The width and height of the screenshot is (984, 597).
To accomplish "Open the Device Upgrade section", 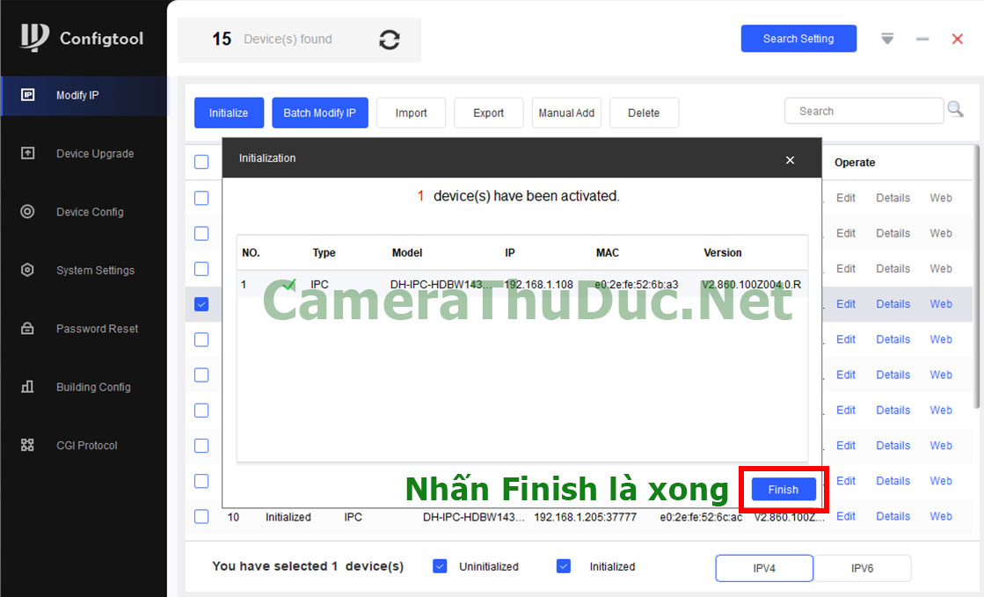I will [x=84, y=154].
